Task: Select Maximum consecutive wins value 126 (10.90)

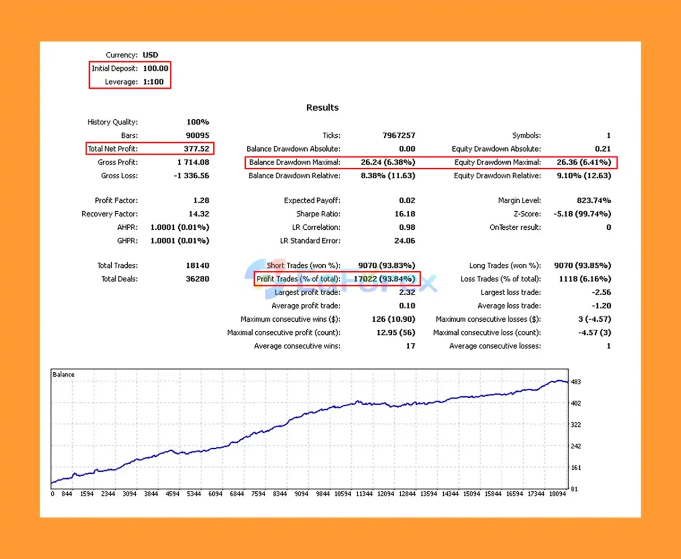Action: click(394, 320)
